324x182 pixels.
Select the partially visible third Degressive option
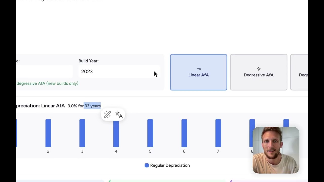299,72
